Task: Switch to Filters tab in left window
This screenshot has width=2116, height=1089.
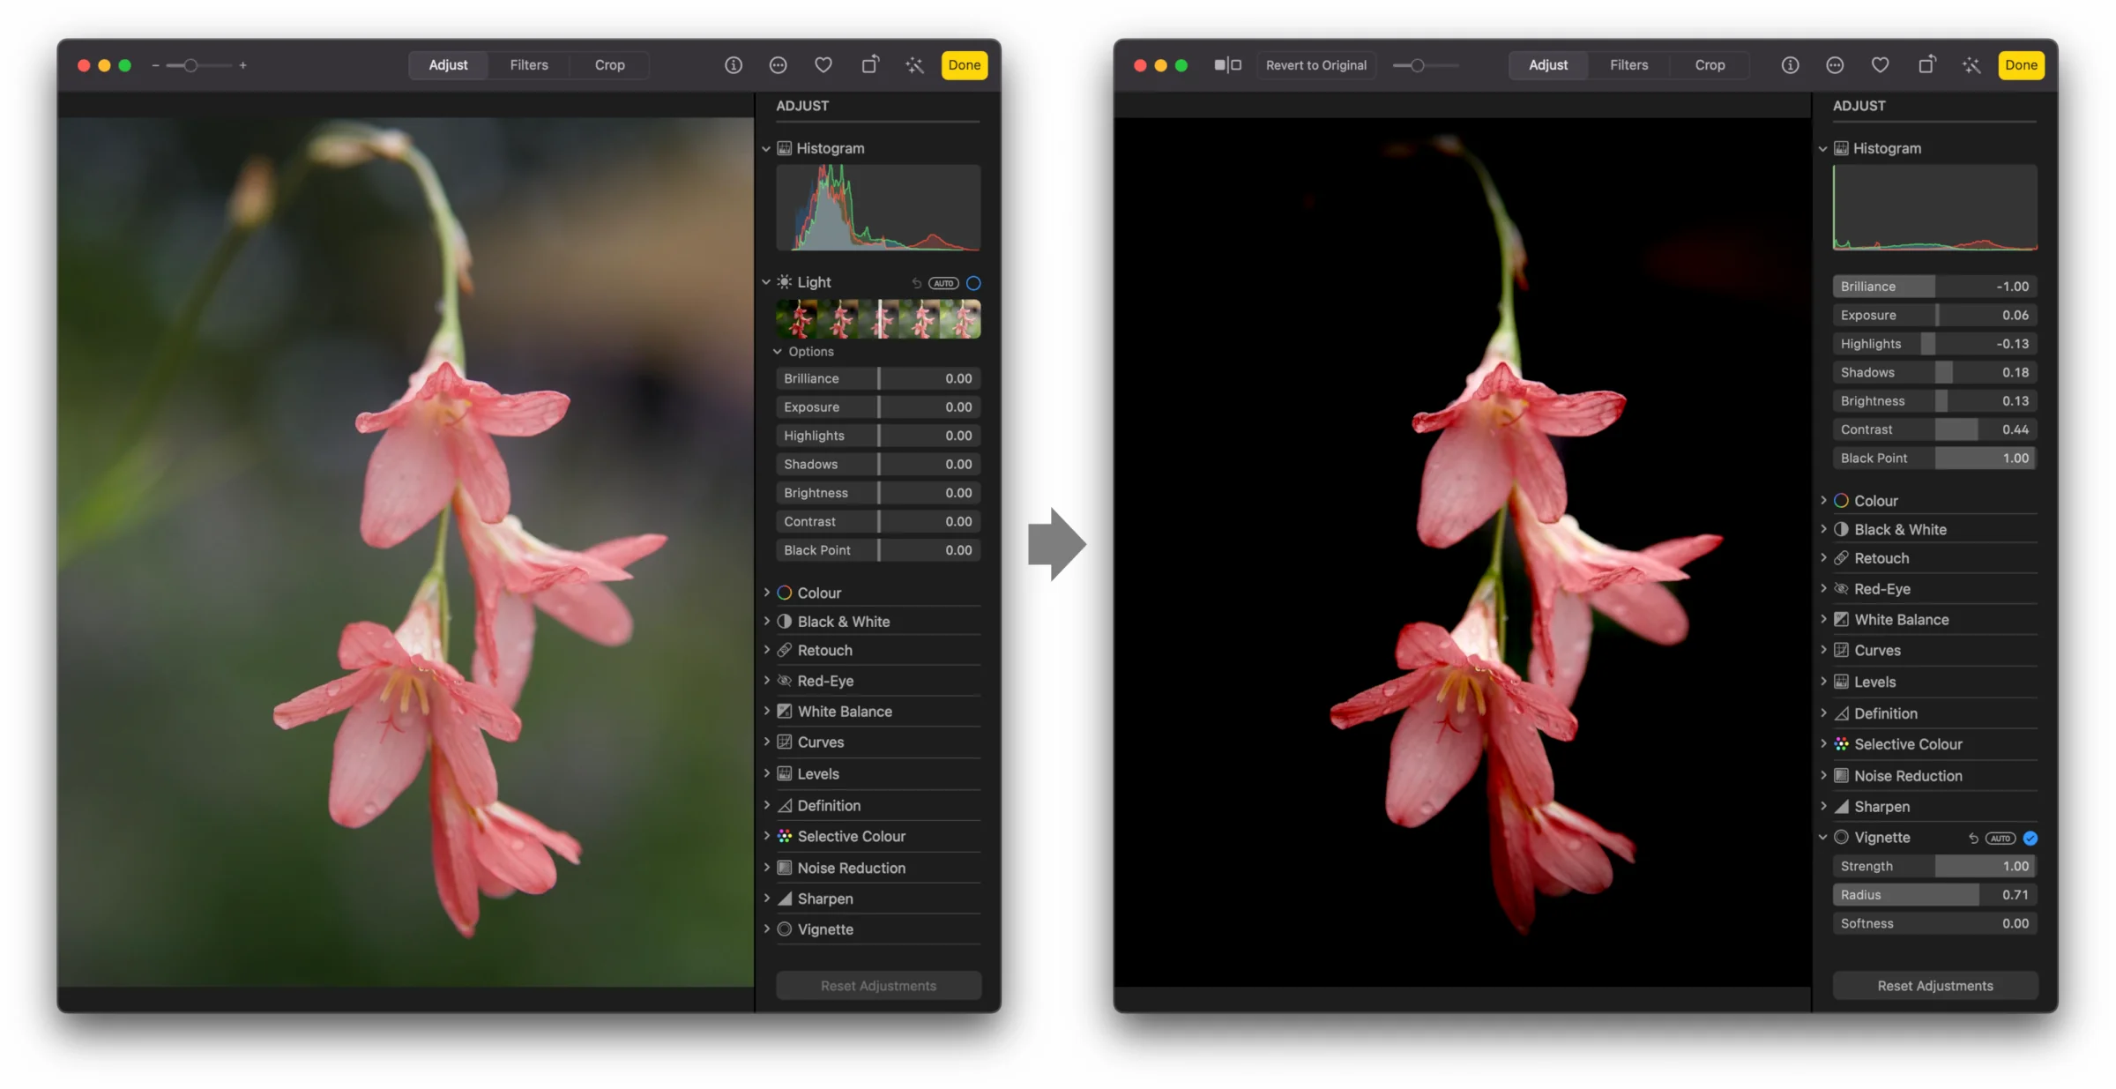Action: 529,65
